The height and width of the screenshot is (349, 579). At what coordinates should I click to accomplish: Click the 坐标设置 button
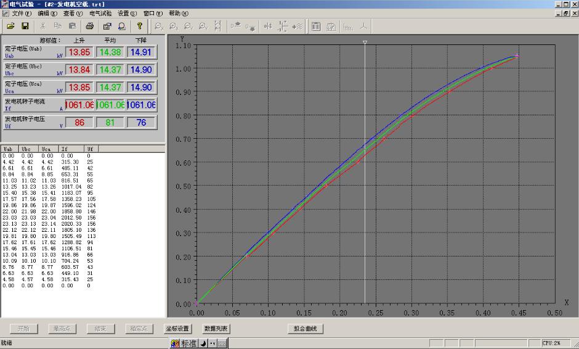click(x=178, y=329)
